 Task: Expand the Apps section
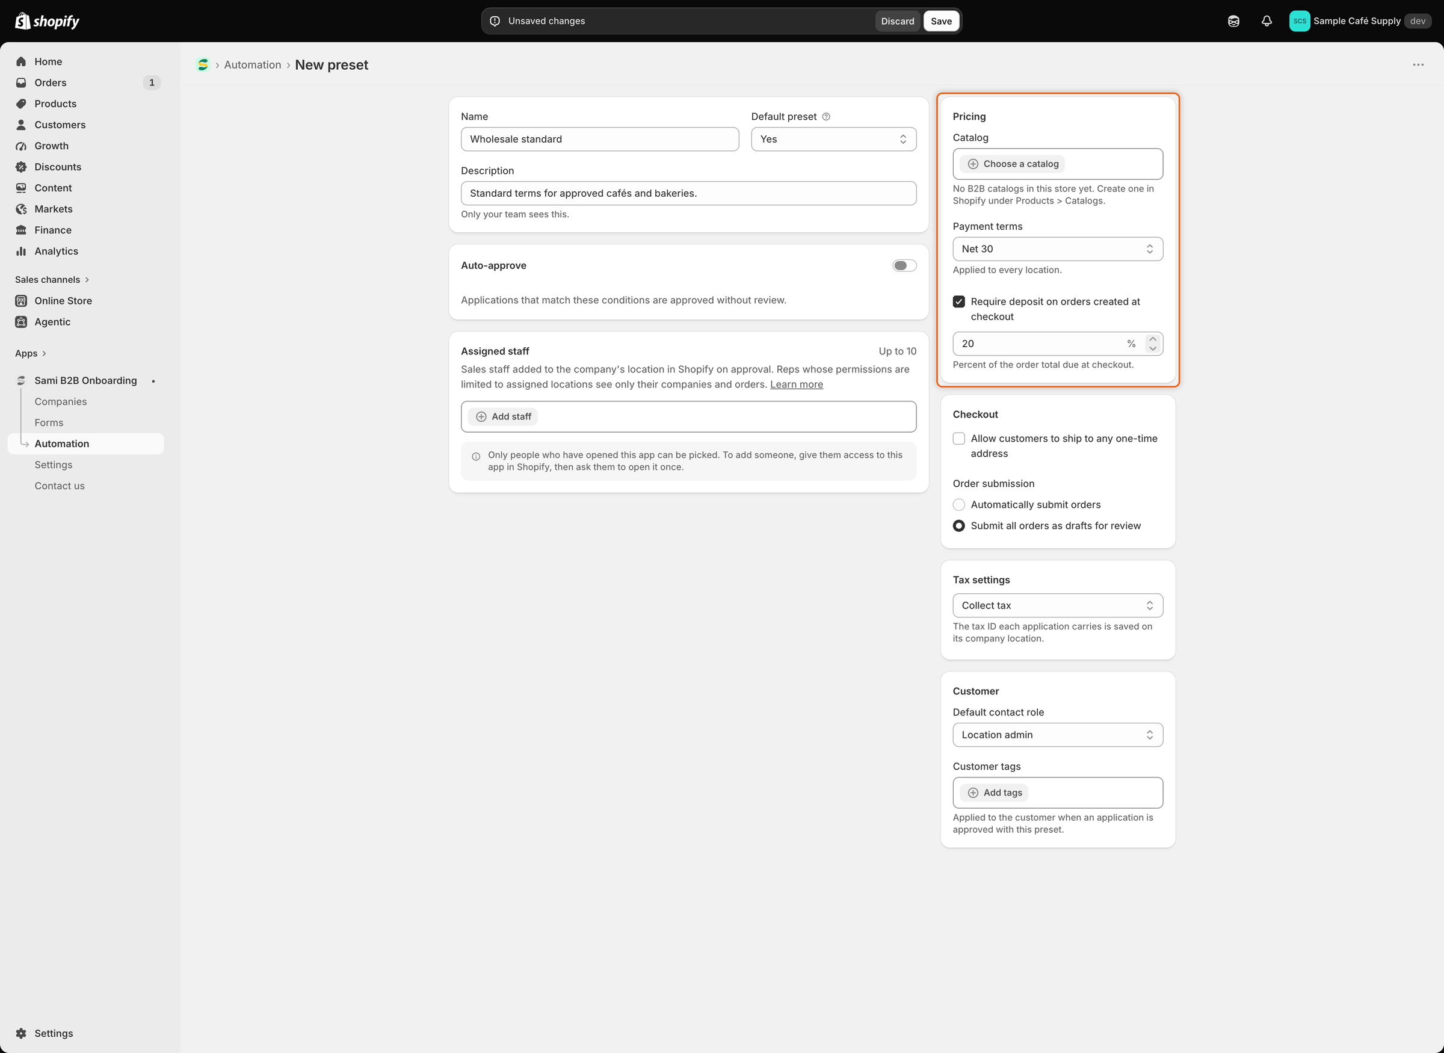pos(31,353)
